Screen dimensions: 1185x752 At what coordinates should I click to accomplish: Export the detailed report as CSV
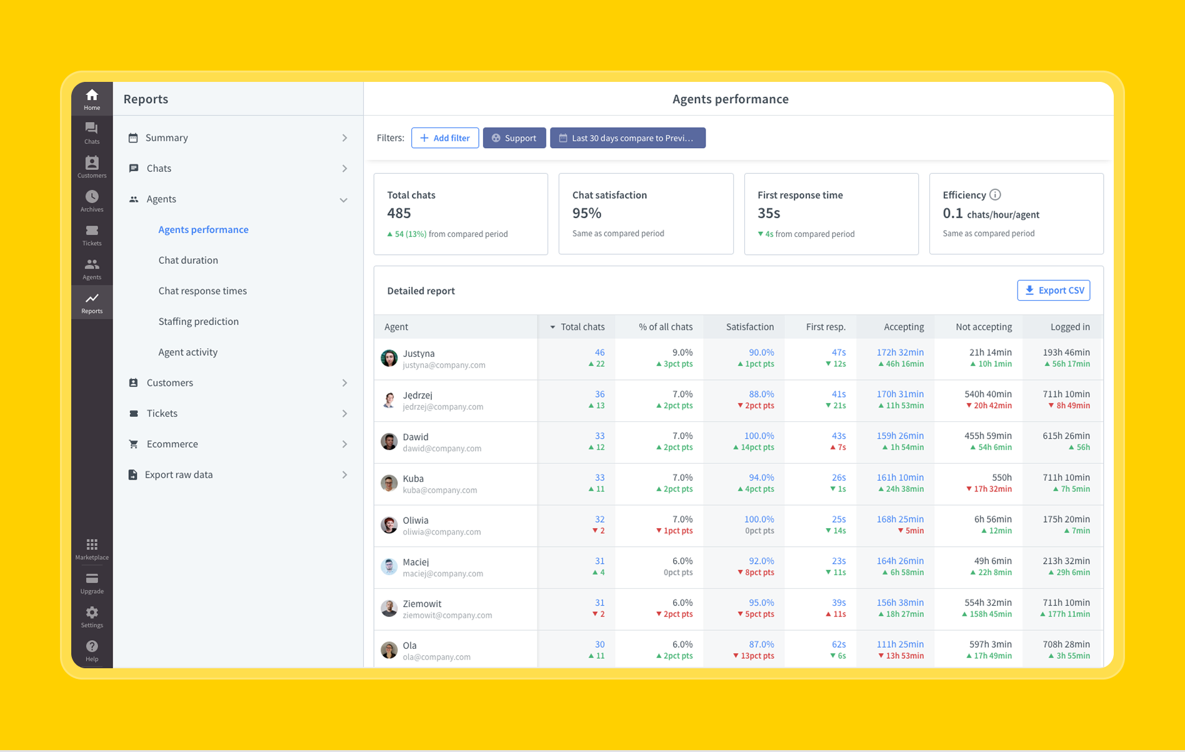click(1053, 291)
